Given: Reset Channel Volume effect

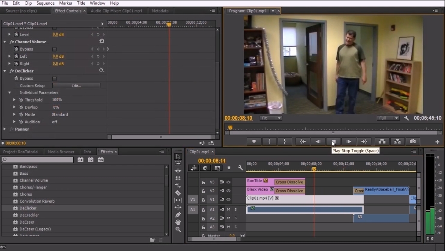Looking at the screenshot, I should point(102,41).
